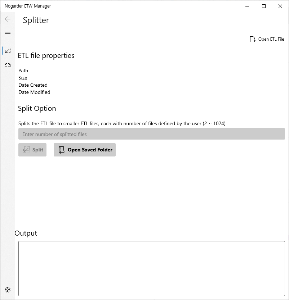Image resolution: width=289 pixels, height=300 pixels.
Task: Click the Size property label
Action: point(23,78)
